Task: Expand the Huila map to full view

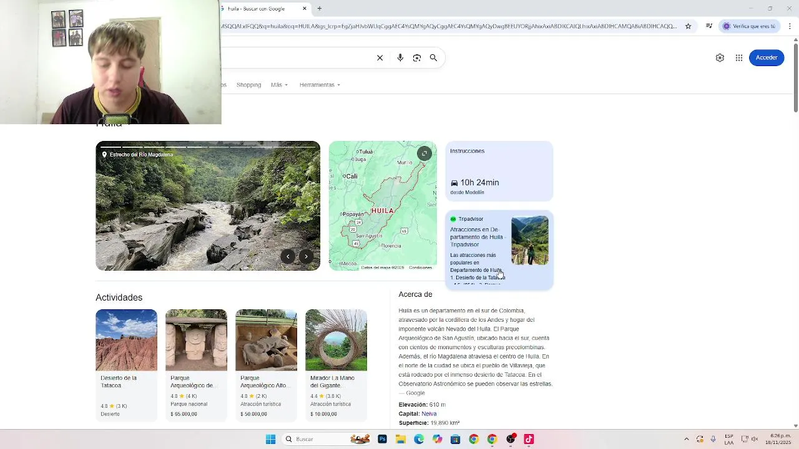Action: [x=424, y=153]
